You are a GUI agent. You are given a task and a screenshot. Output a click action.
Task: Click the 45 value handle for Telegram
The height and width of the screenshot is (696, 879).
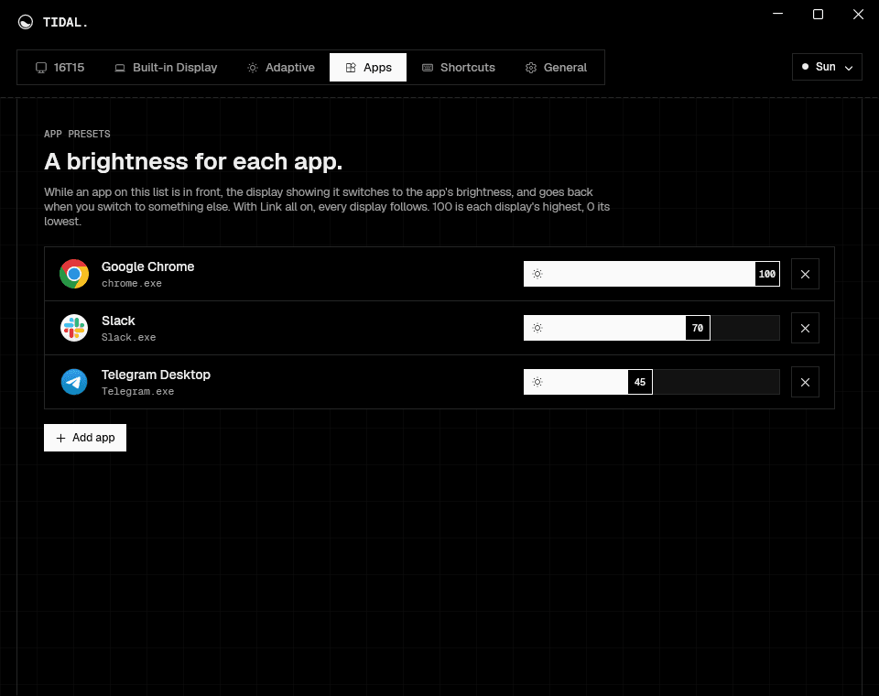(640, 382)
